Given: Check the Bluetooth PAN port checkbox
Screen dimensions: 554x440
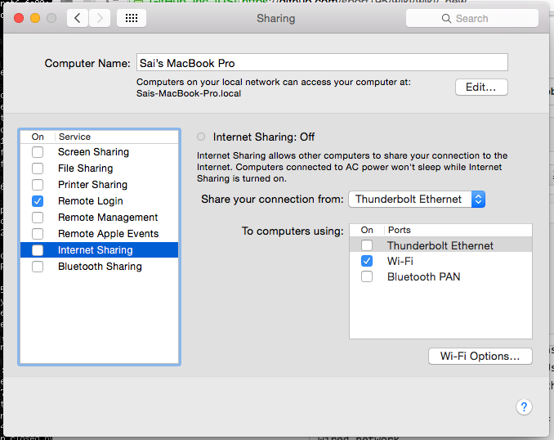Looking at the screenshot, I should click(367, 276).
